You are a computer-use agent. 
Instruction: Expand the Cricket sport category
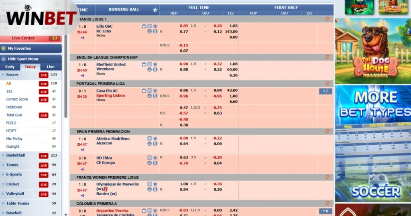[31, 184]
